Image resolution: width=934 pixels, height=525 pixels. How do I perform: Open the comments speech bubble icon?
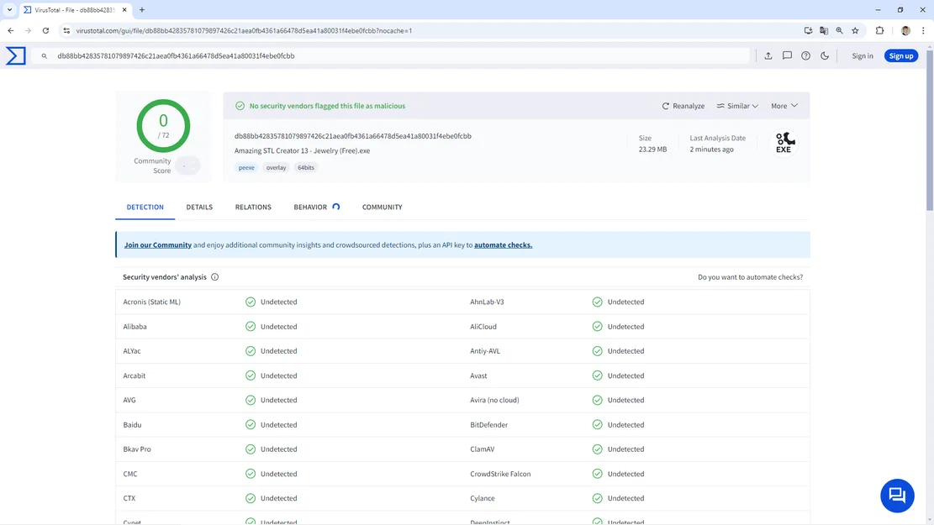[x=787, y=55]
